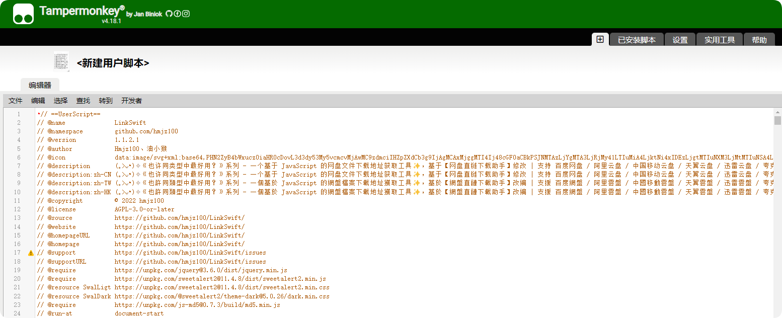782x318 pixels.
Task: Open the Facebook icon in the header
Action: click(177, 14)
